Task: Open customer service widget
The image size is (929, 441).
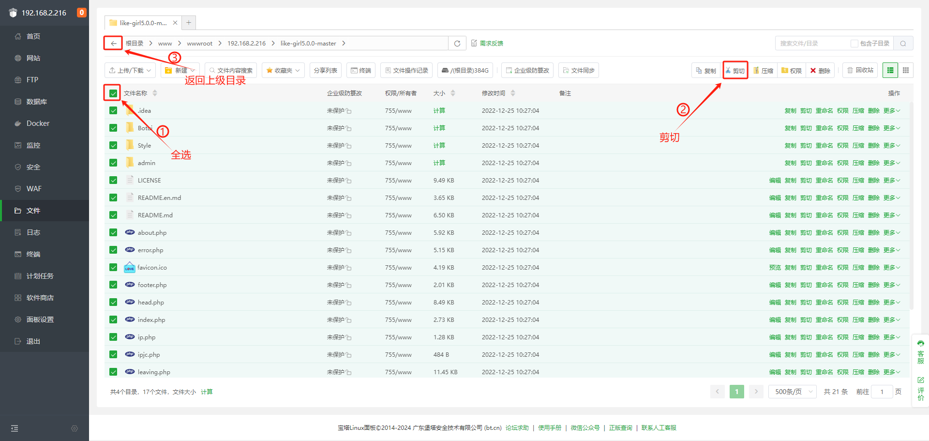Action: coord(921,352)
